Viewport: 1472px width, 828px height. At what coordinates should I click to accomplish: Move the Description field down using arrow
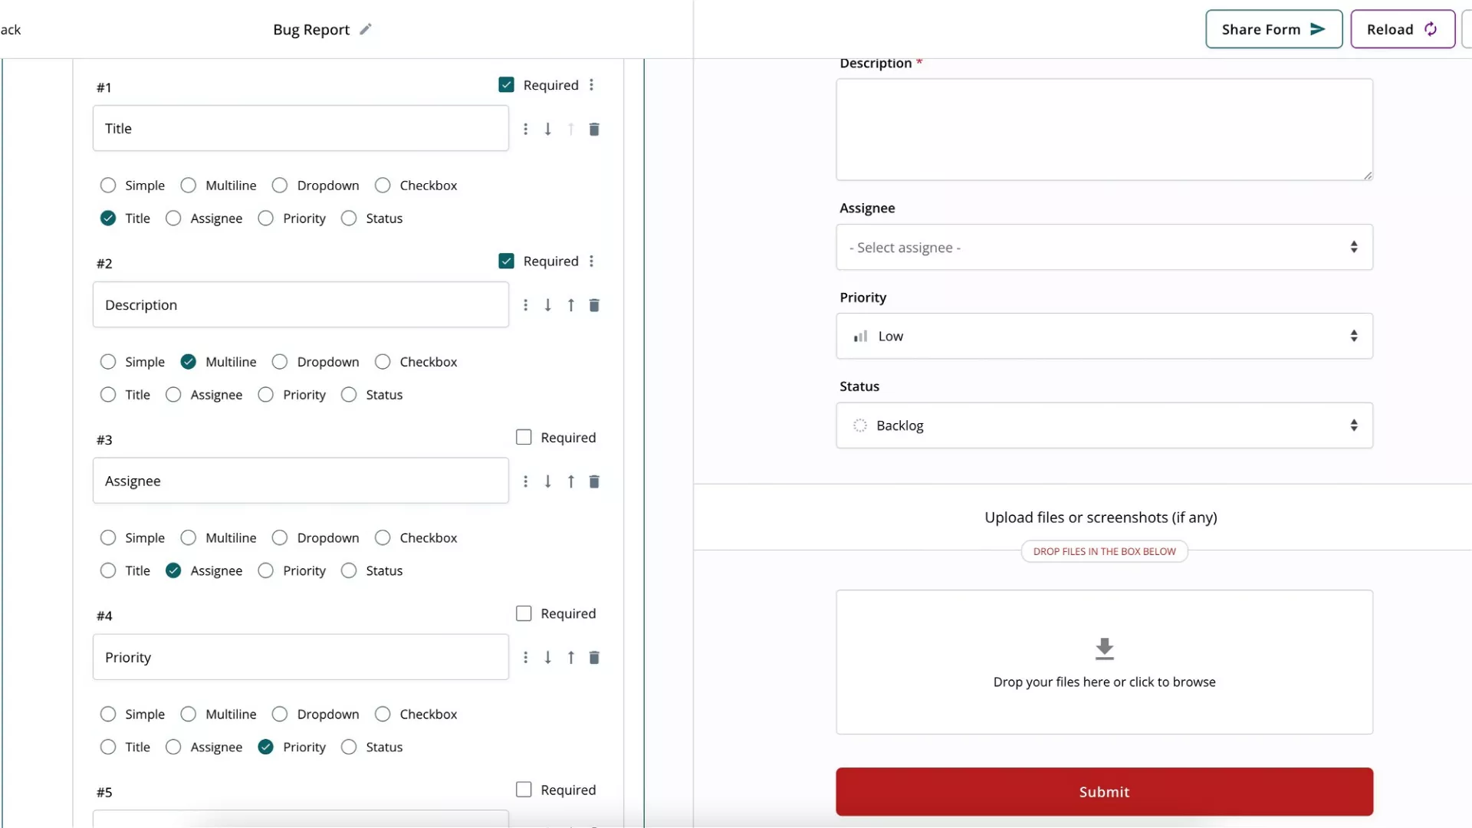pyautogui.click(x=547, y=305)
